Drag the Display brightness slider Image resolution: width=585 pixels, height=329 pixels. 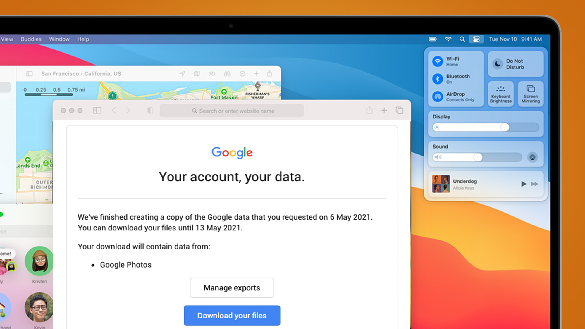(x=503, y=127)
